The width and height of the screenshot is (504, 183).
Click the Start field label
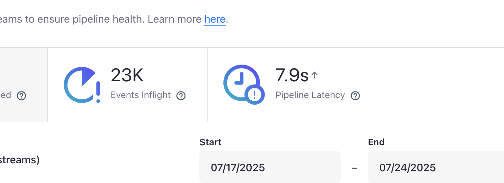211,142
